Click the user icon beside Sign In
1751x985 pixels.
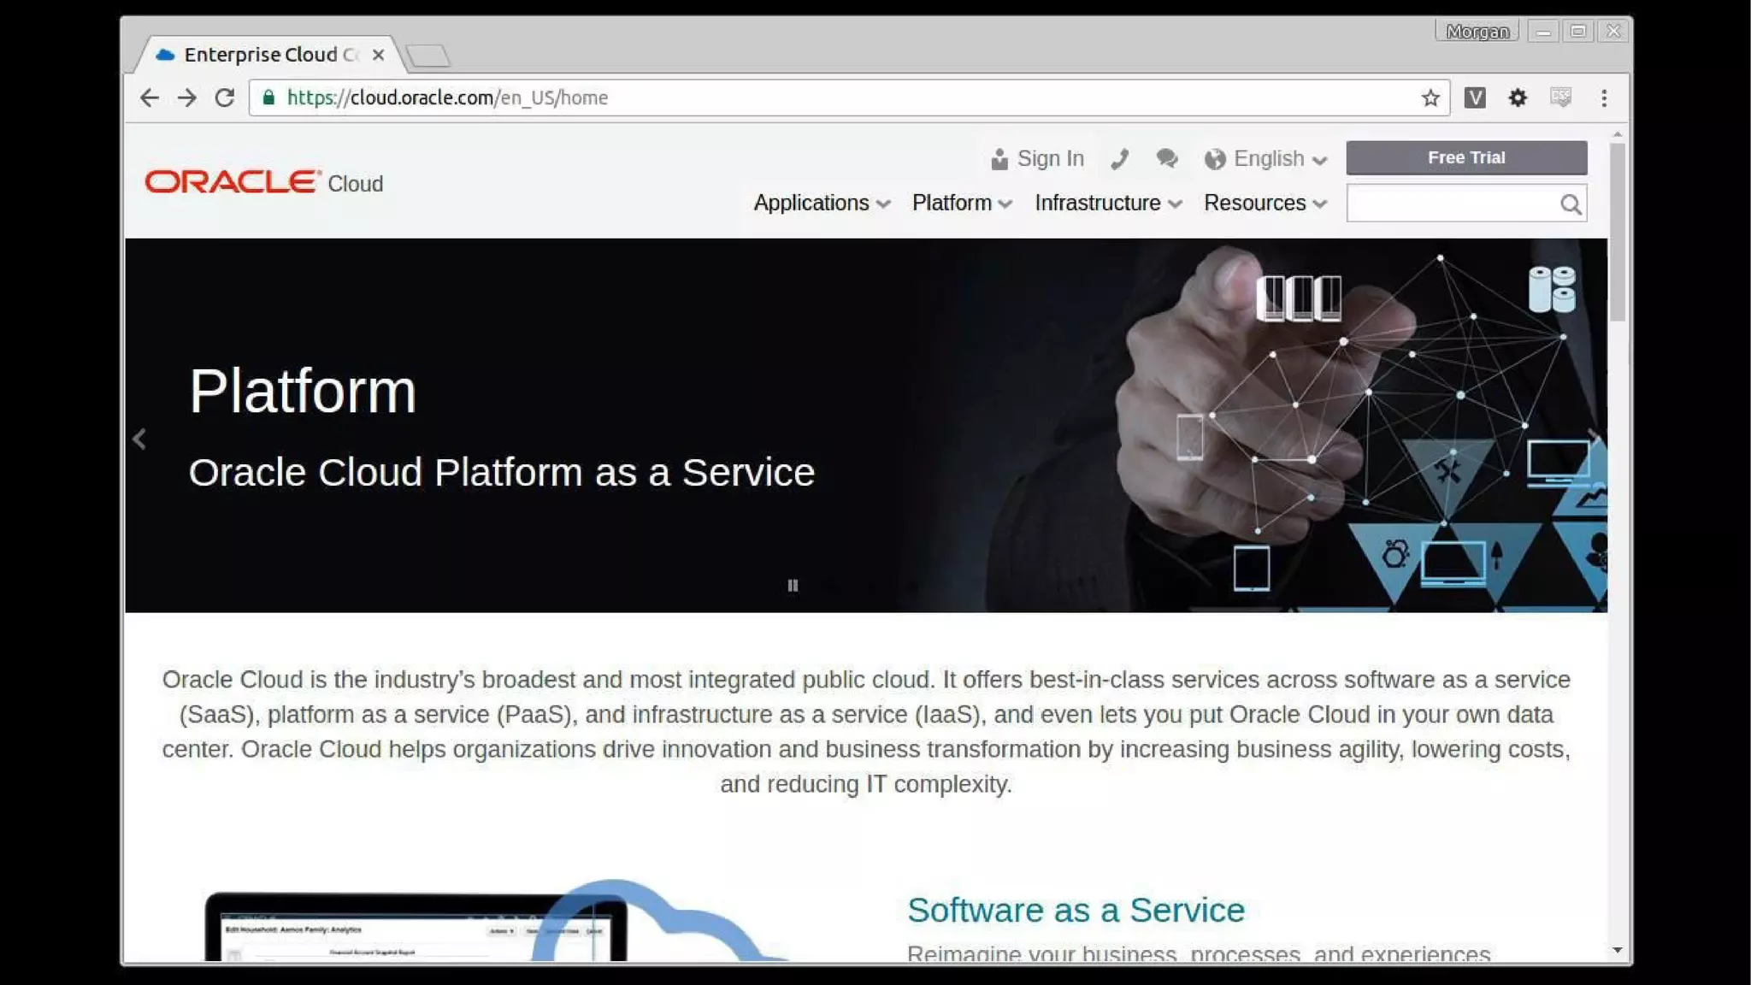[999, 159]
